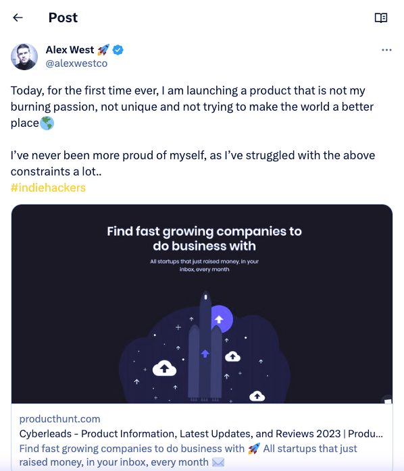Open the Cyberleads - Product Information title
Image resolution: width=404 pixels, height=471 pixels.
click(x=201, y=434)
